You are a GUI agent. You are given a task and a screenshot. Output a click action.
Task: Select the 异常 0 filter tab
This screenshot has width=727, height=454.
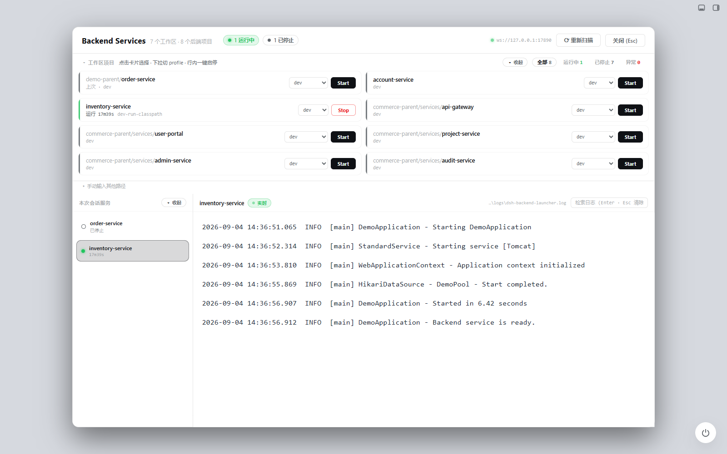(633, 62)
